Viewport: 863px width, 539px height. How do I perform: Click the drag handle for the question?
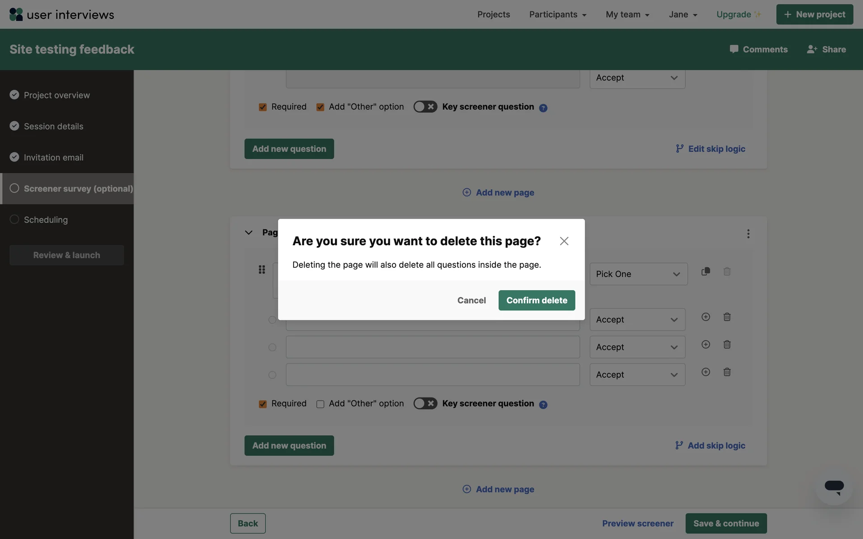262,269
